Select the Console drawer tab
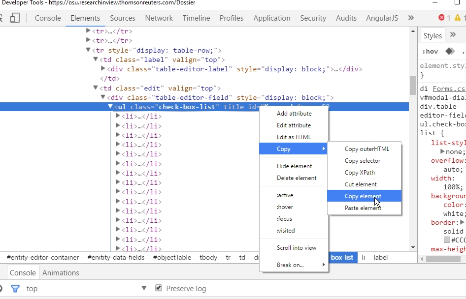 pos(23,272)
